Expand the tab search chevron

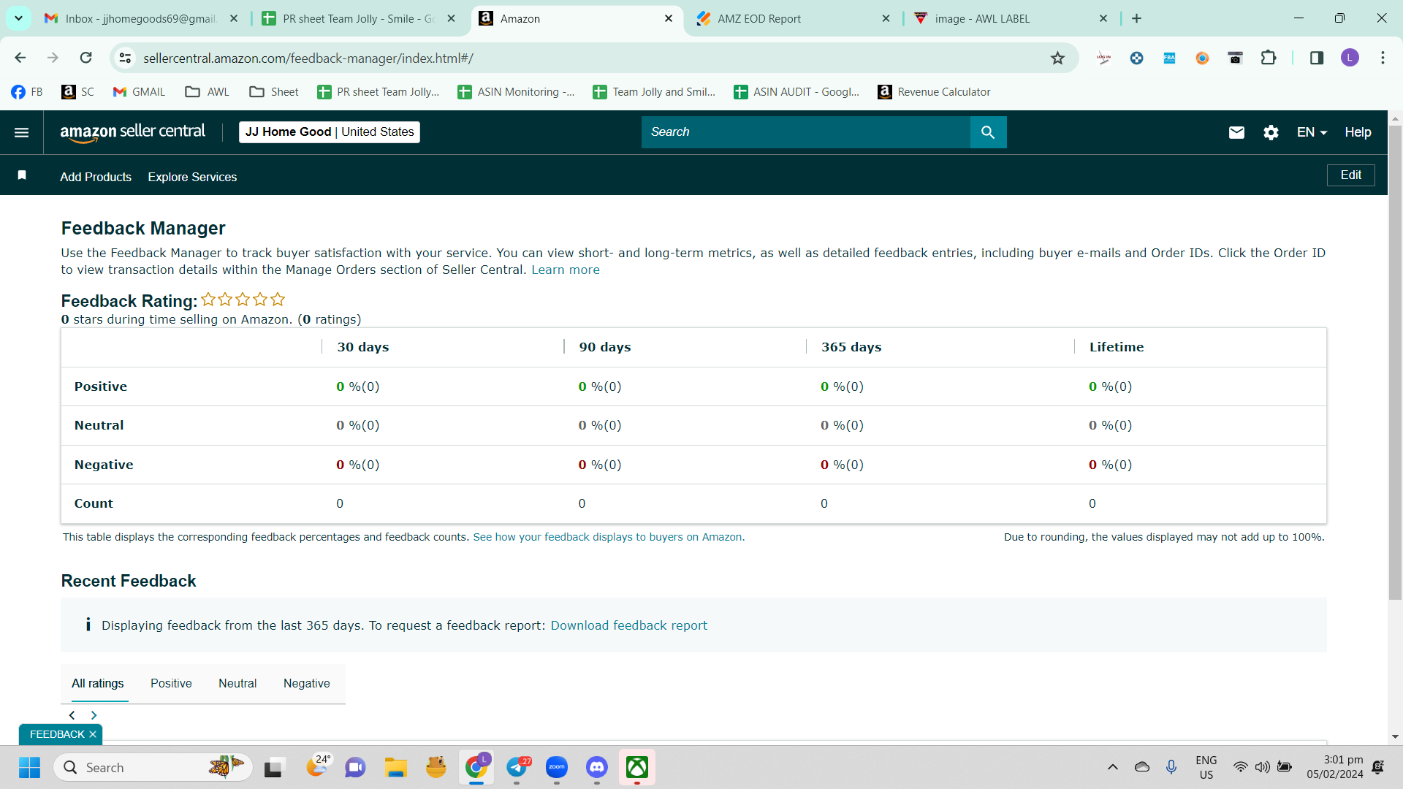(x=18, y=18)
